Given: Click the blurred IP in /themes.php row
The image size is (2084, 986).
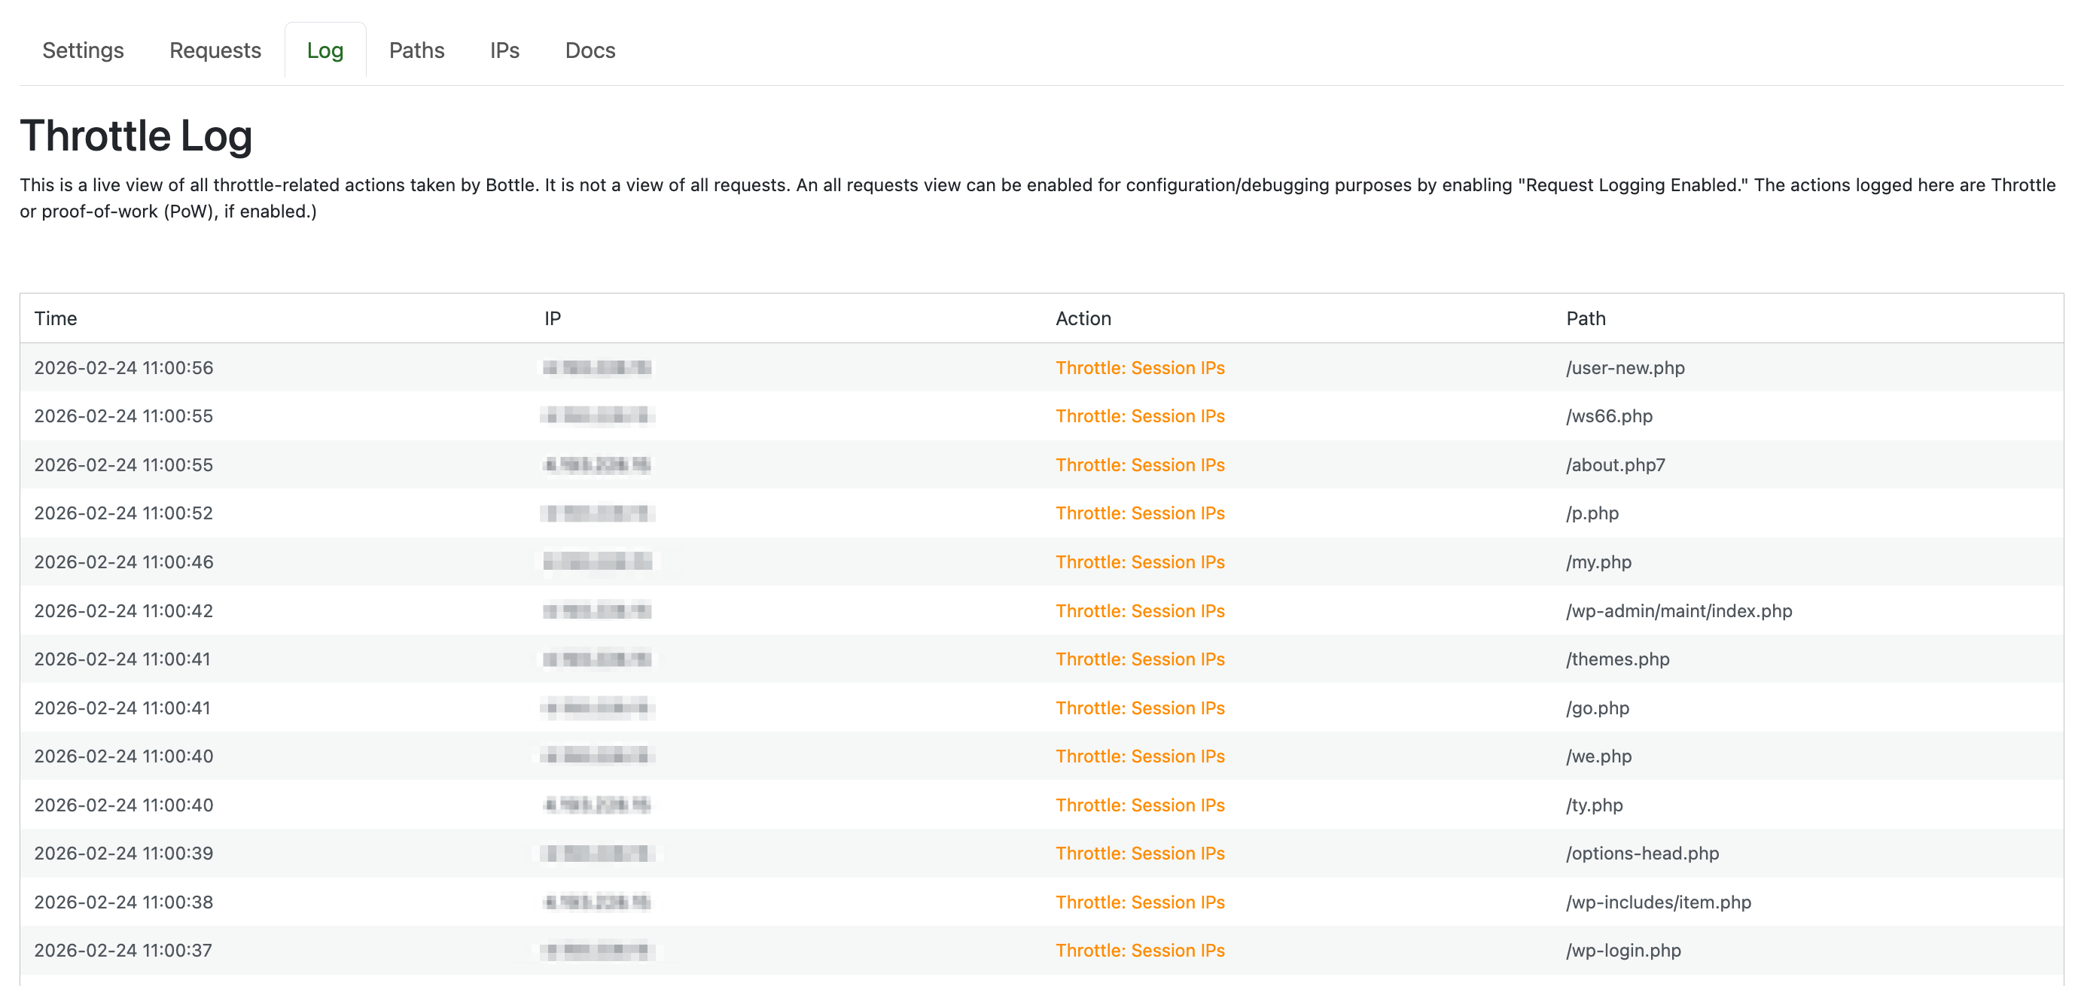Looking at the screenshot, I should [597, 659].
